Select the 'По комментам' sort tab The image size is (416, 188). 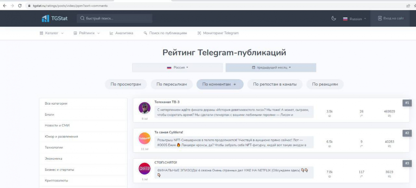coord(220,84)
